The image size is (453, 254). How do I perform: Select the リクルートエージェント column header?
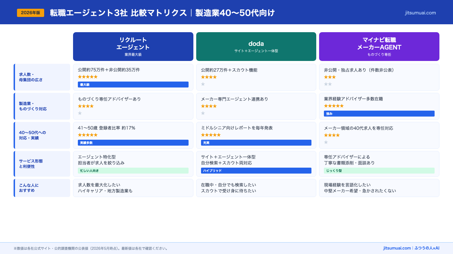click(133, 47)
